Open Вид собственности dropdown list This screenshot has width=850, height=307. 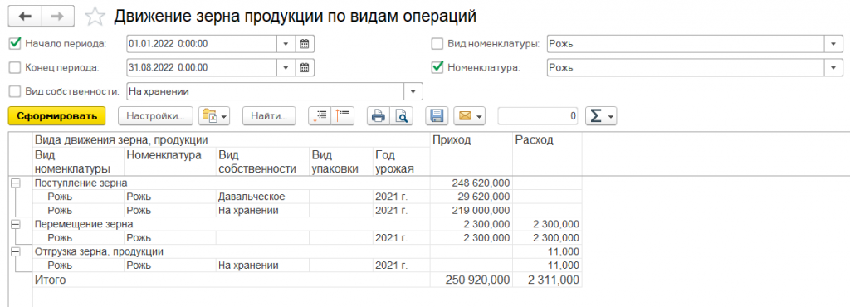tap(415, 91)
